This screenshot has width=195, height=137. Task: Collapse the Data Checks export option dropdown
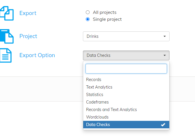[126, 55]
